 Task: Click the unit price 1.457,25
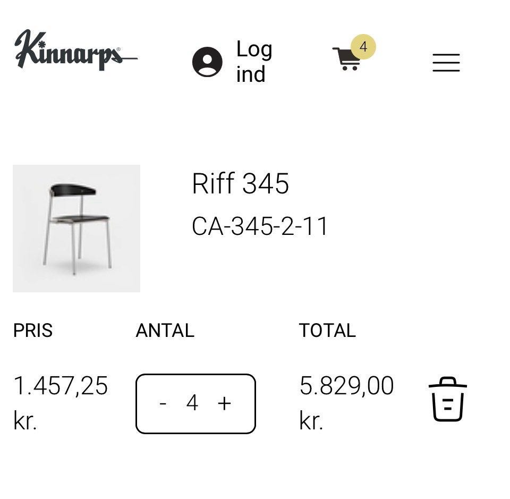61,386
